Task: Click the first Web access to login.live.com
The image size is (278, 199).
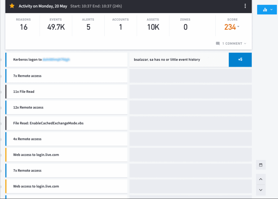Action: [x=66, y=155]
